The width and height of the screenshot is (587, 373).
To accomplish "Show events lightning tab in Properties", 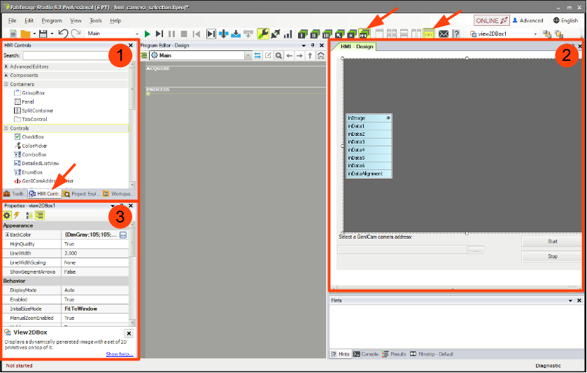I will (17, 216).
